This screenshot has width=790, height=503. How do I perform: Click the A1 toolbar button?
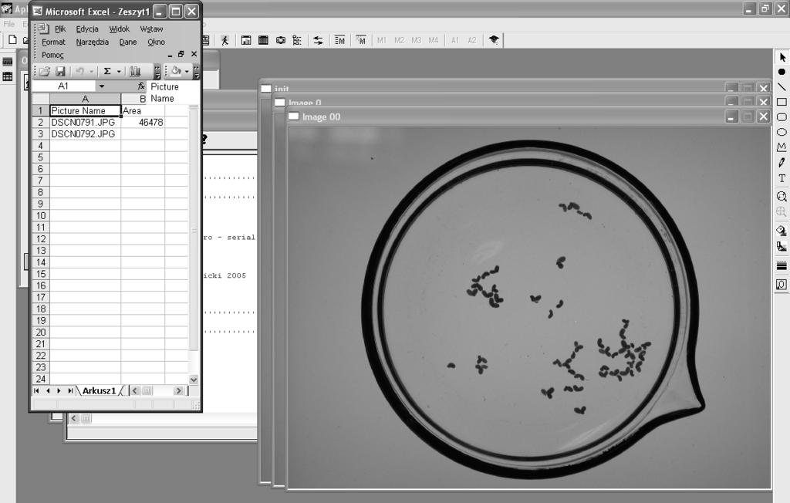[x=455, y=40]
